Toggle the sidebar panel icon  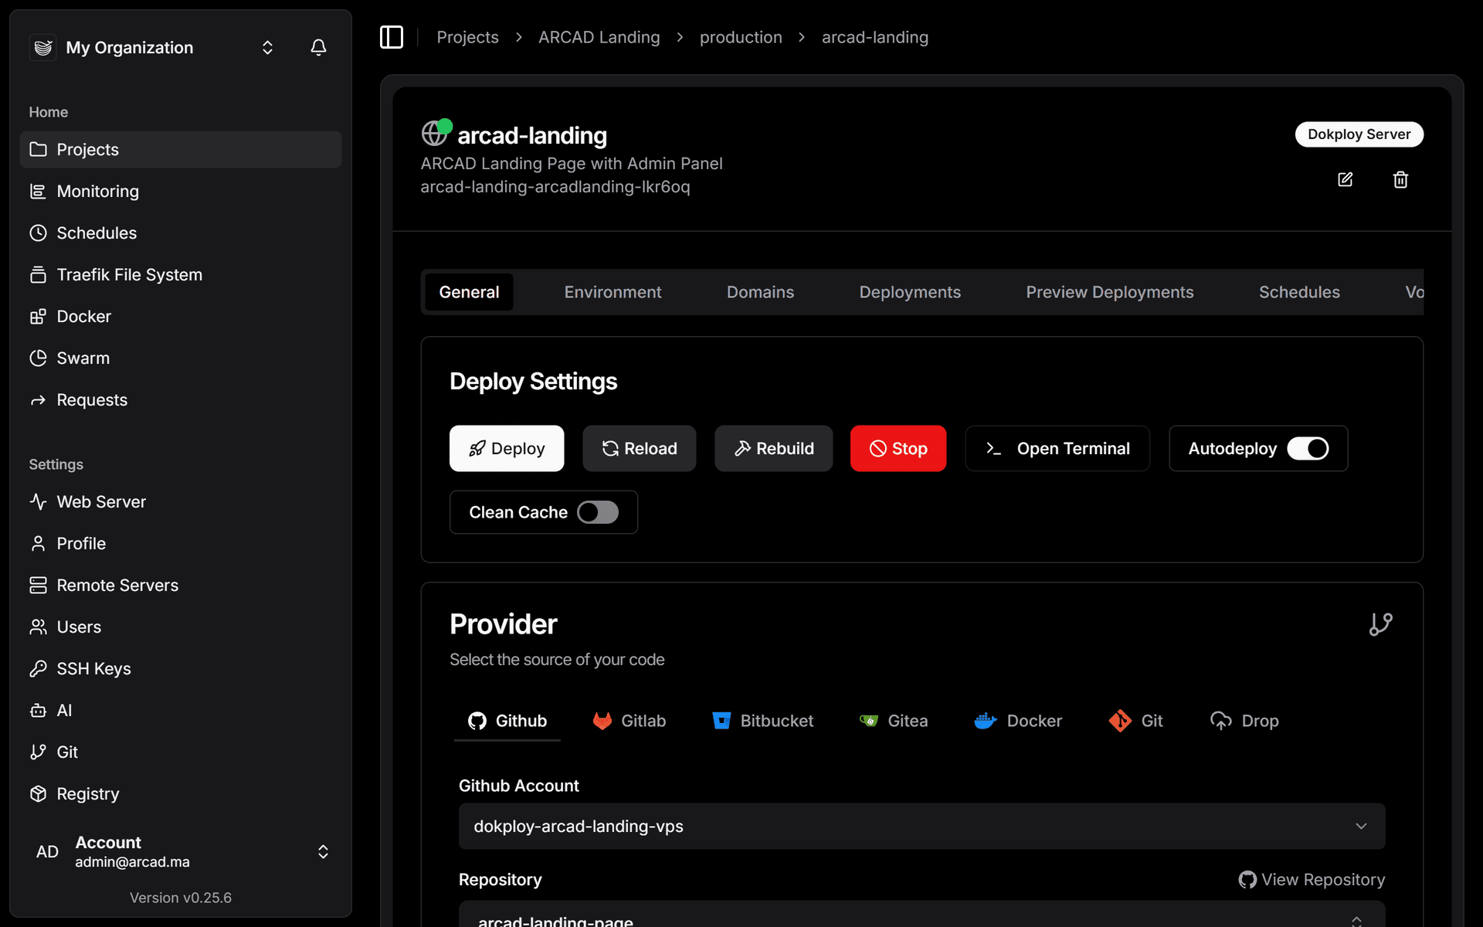pos(392,37)
